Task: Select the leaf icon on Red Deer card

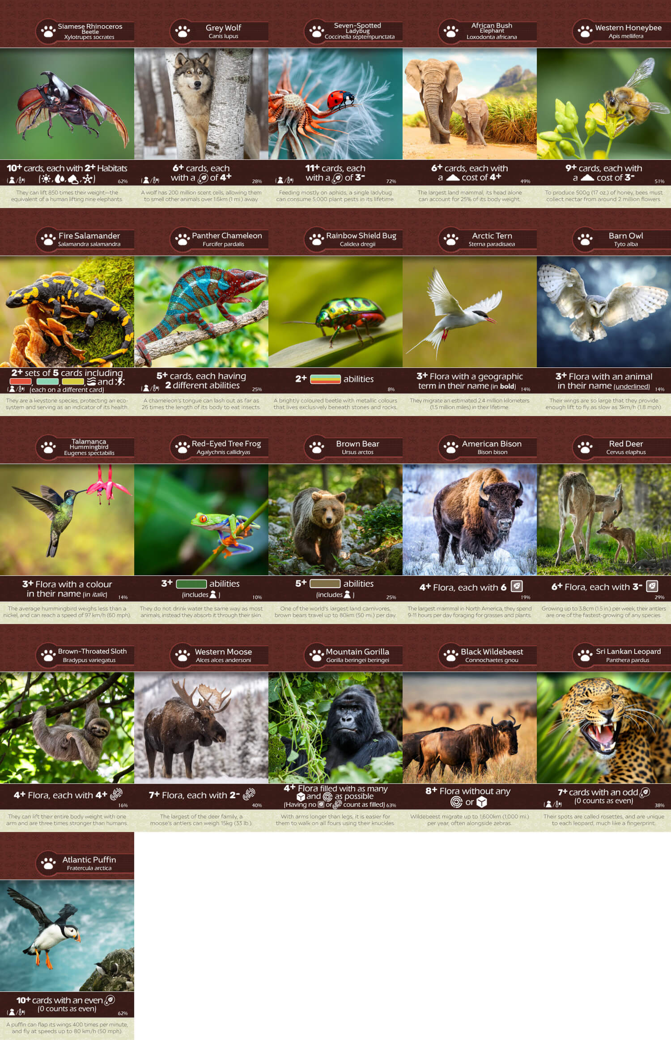Action: (652, 586)
